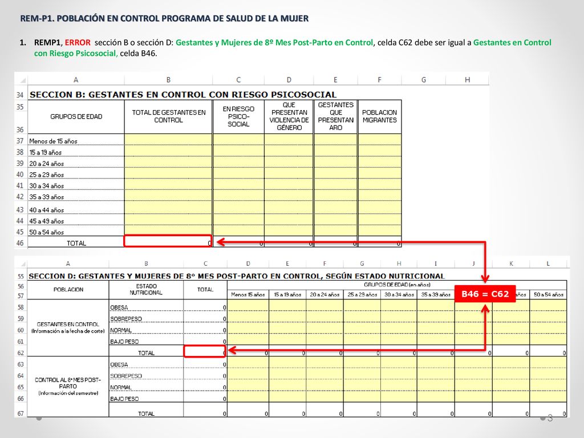Click column H header in Section B sheet
Screen dimensions: 584x438
468,80
